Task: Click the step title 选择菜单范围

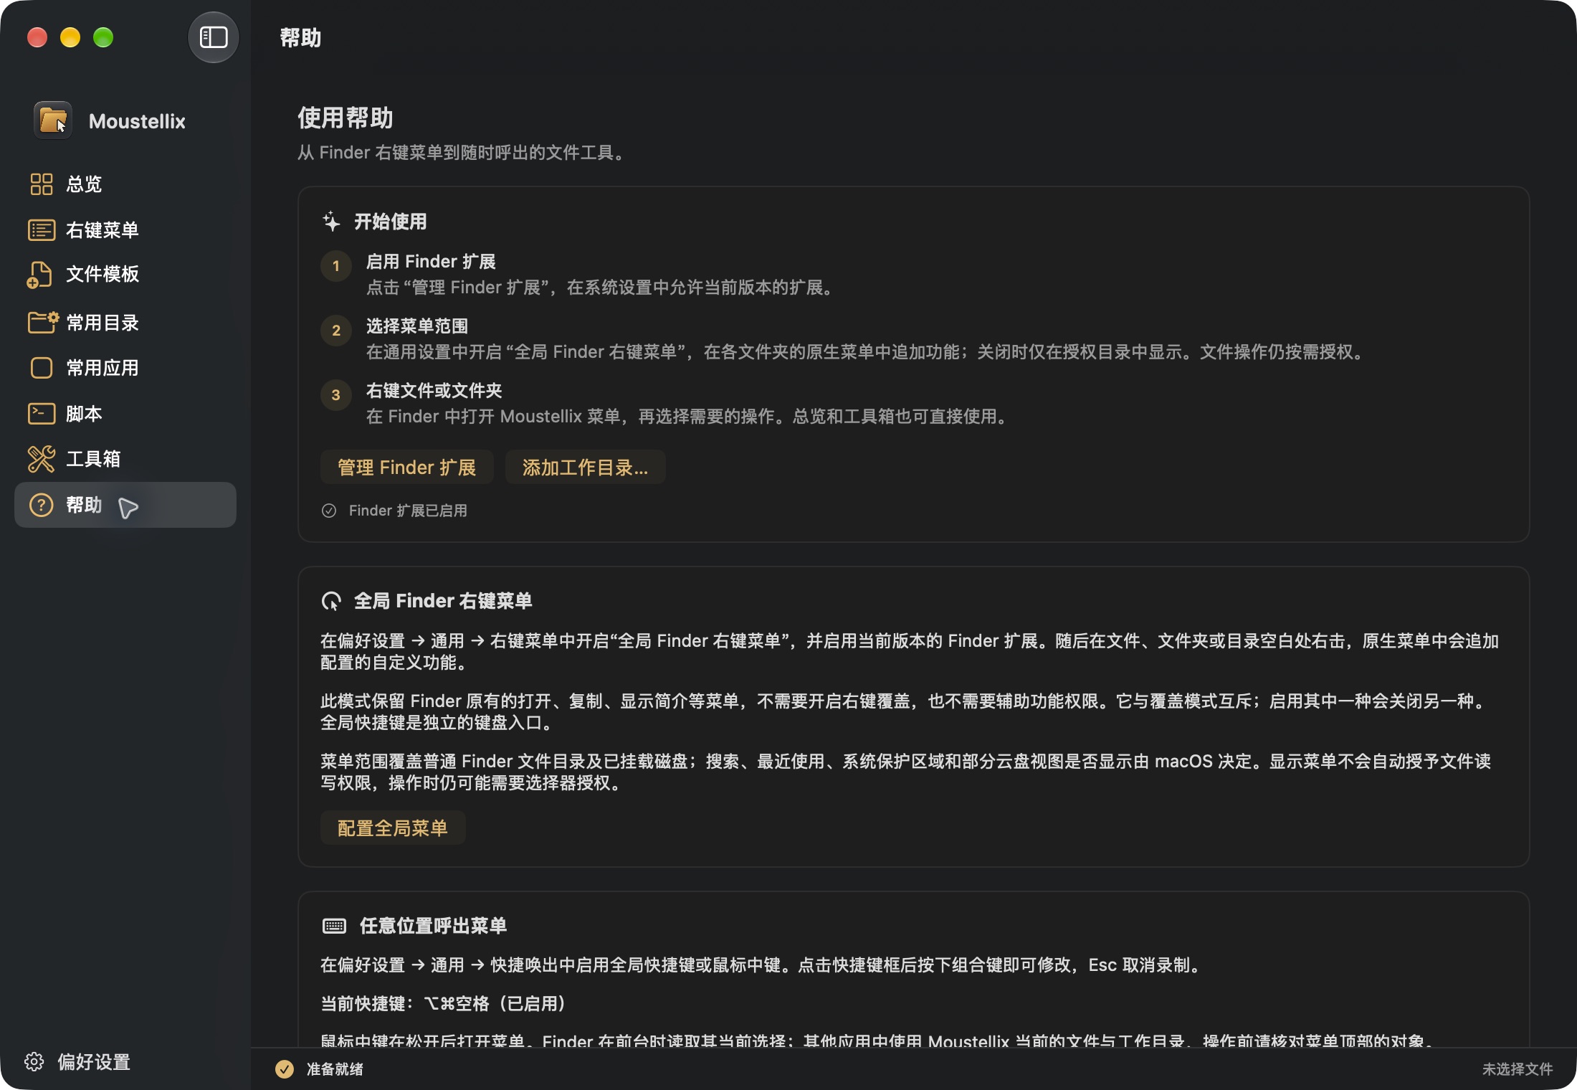Action: click(416, 326)
